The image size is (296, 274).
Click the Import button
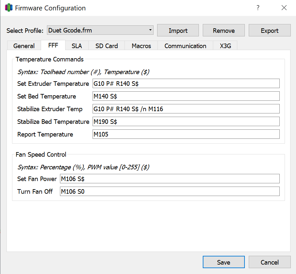pos(178,30)
